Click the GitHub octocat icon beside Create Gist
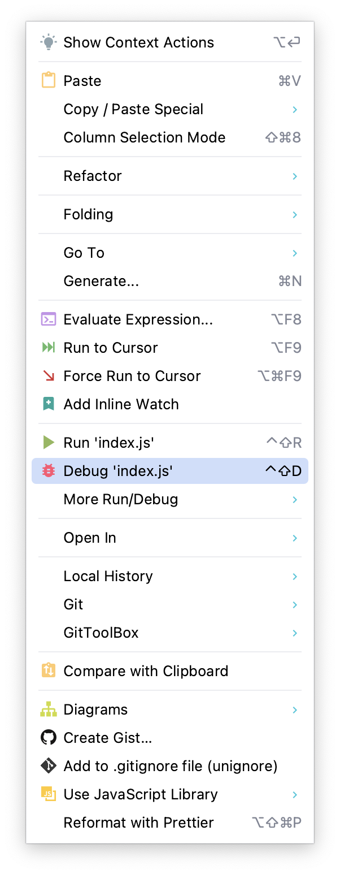The image size is (340, 874). click(49, 737)
